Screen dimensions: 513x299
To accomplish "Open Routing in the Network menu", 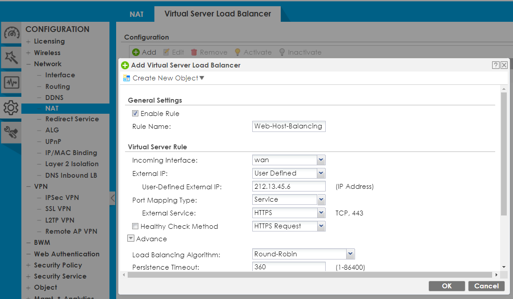I will point(57,87).
